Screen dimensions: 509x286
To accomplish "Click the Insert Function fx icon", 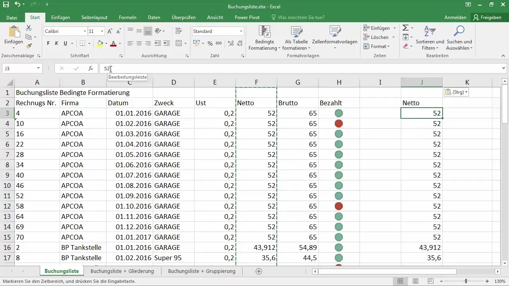I will pyautogui.click(x=91, y=68).
